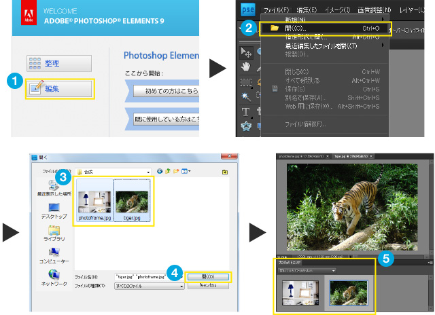Open the 画質調整(N) menu
Image resolution: width=435 pixels, height=315 pixels.
375,10
